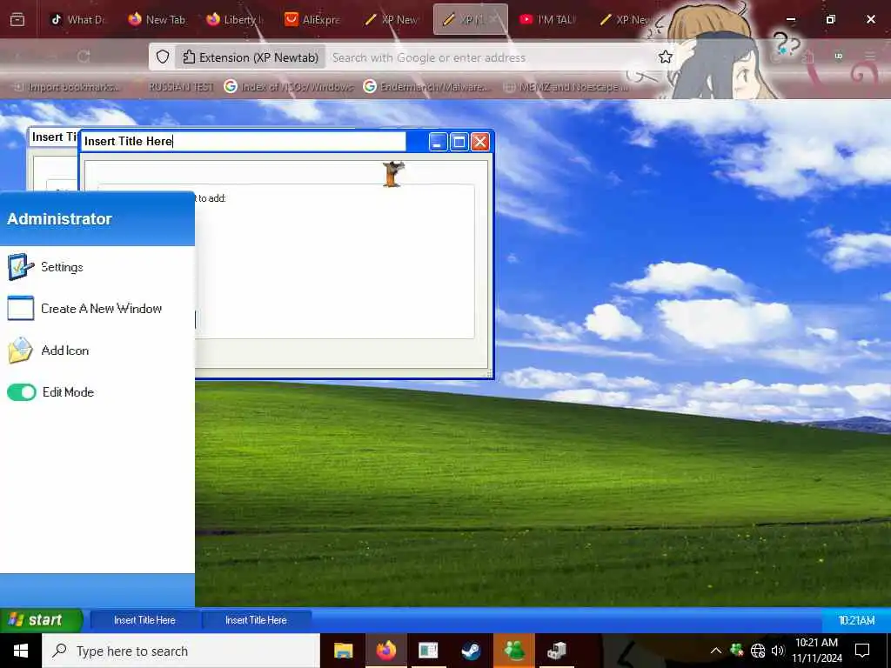
Task: Click the Settings icon in the XP start menu
Action: tap(21, 266)
